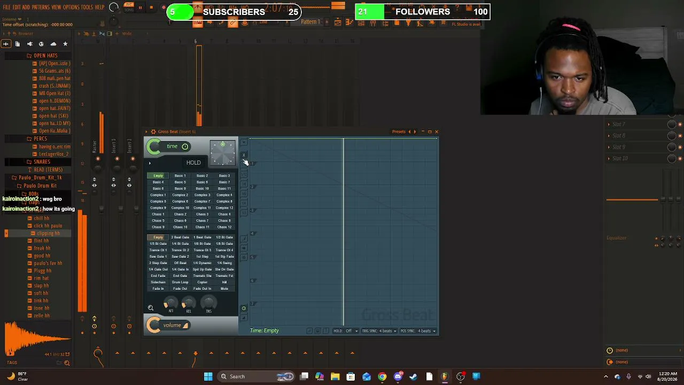684x385 pixels.
Task: Click the small clock icon below the grid
Action: [x=244, y=309]
